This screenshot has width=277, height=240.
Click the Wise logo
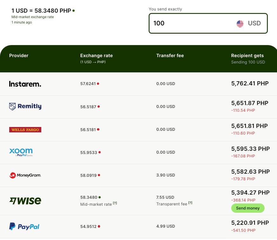25,201
